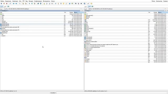The image size is (168, 94).
Task: Open the Компьютер menu at top right
Action: coord(159,1)
